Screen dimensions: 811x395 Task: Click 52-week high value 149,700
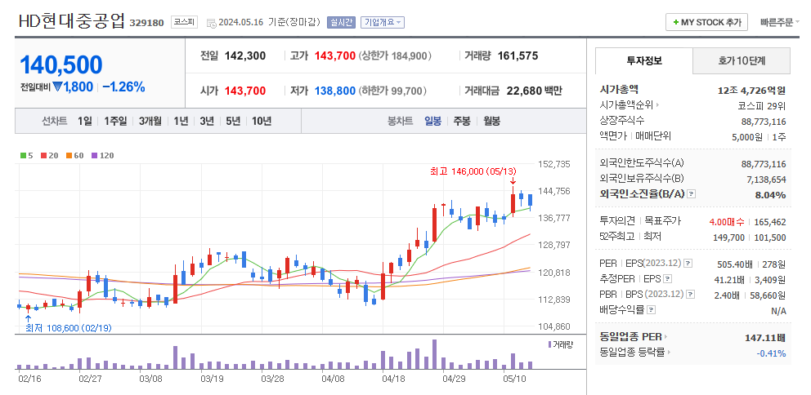[728, 237]
